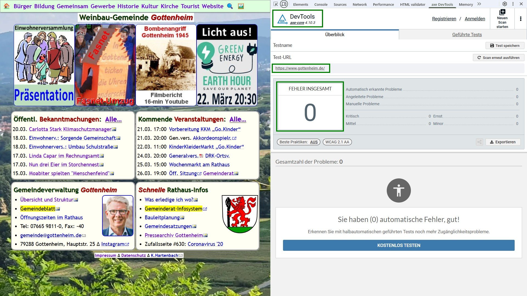This screenshot has height=296, width=527.
Task: Click the home icon in site navigation
Action: click(7, 6)
